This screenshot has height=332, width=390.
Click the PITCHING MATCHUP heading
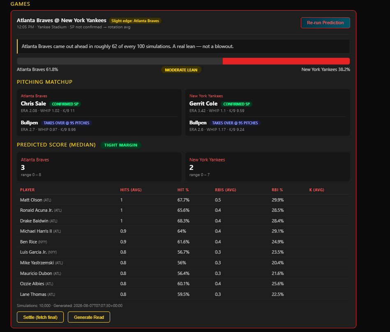(44, 82)
